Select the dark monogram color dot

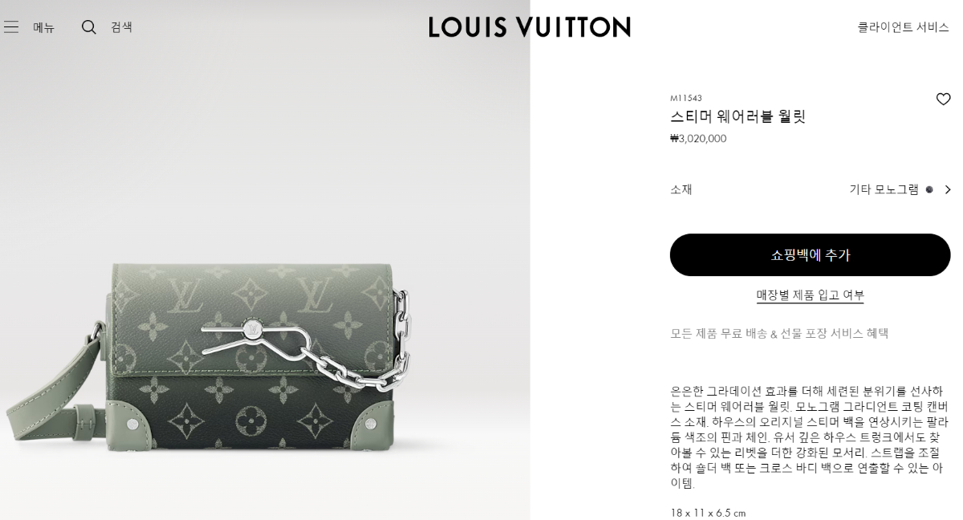coord(929,189)
